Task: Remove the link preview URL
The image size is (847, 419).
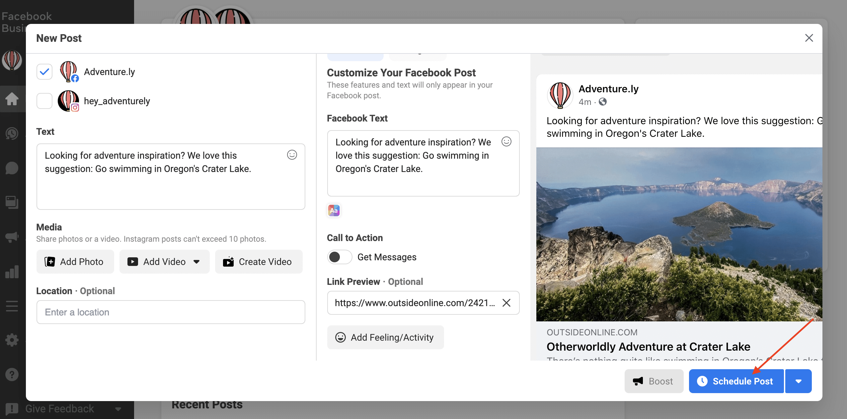Action: (x=506, y=302)
